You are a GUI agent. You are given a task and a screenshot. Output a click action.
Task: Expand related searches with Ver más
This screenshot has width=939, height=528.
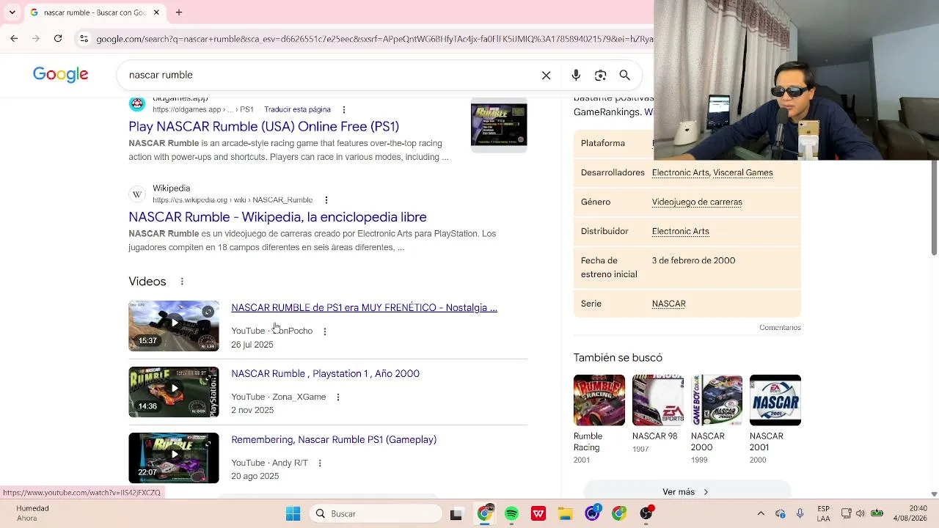click(x=687, y=491)
